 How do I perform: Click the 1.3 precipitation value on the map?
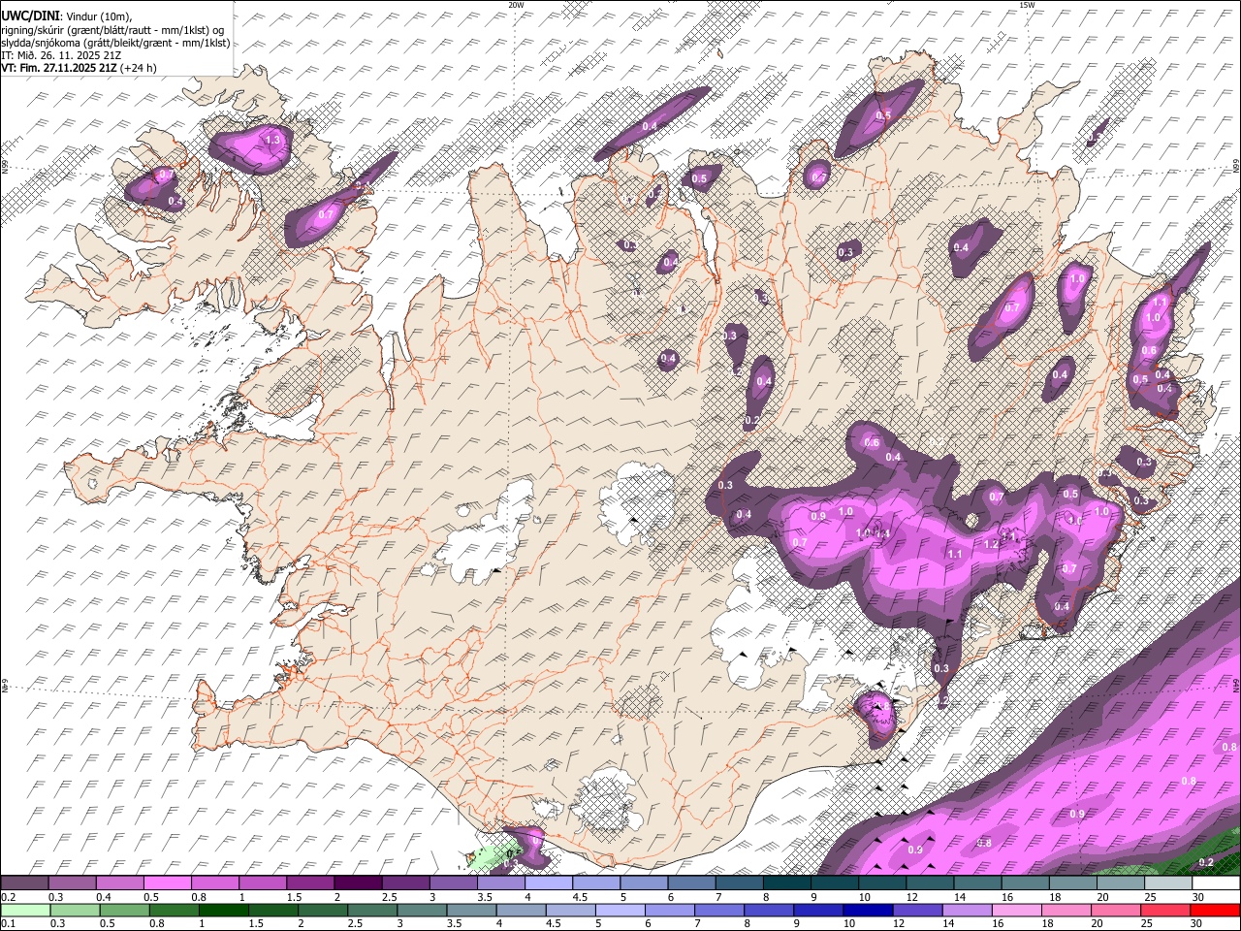[272, 141]
